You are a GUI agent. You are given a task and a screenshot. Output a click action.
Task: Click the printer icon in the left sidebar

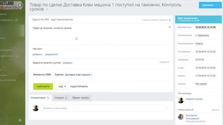[x=20, y=120]
